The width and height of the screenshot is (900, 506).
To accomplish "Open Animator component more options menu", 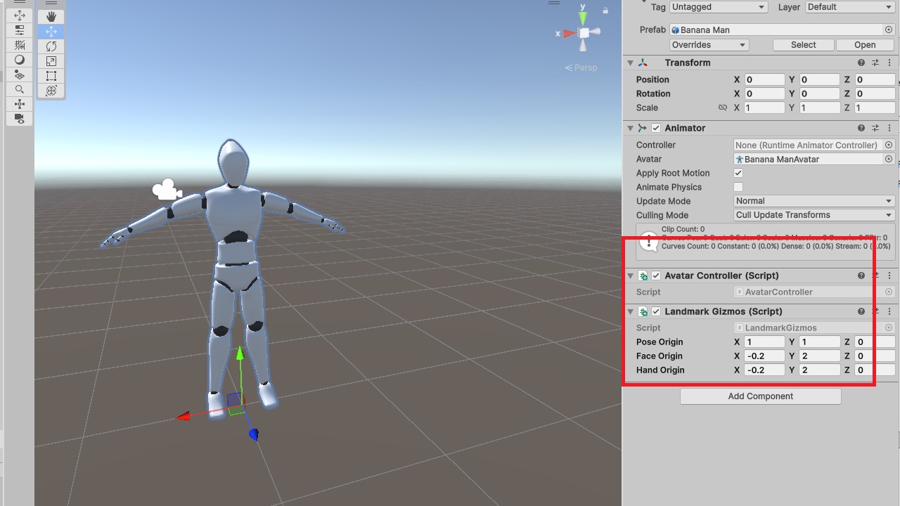I will [x=889, y=128].
